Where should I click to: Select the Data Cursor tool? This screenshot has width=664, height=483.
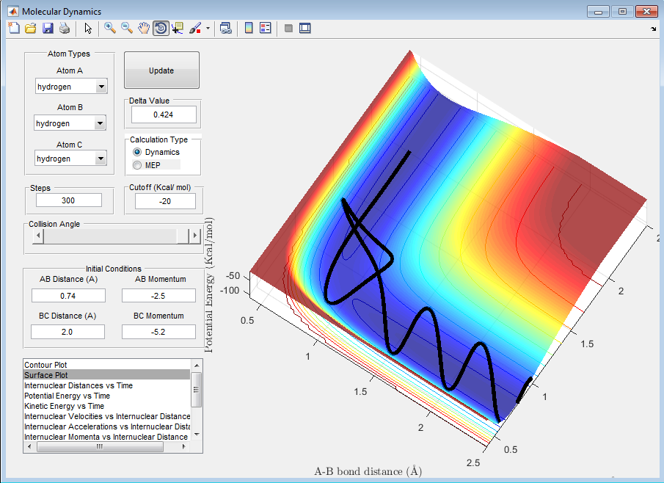(178, 28)
